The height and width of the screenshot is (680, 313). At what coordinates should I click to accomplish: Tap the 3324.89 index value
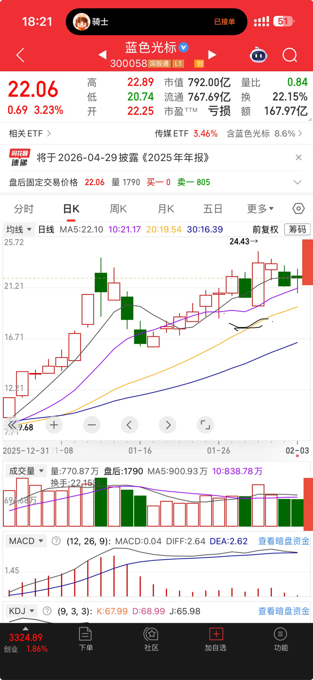click(x=26, y=638)
